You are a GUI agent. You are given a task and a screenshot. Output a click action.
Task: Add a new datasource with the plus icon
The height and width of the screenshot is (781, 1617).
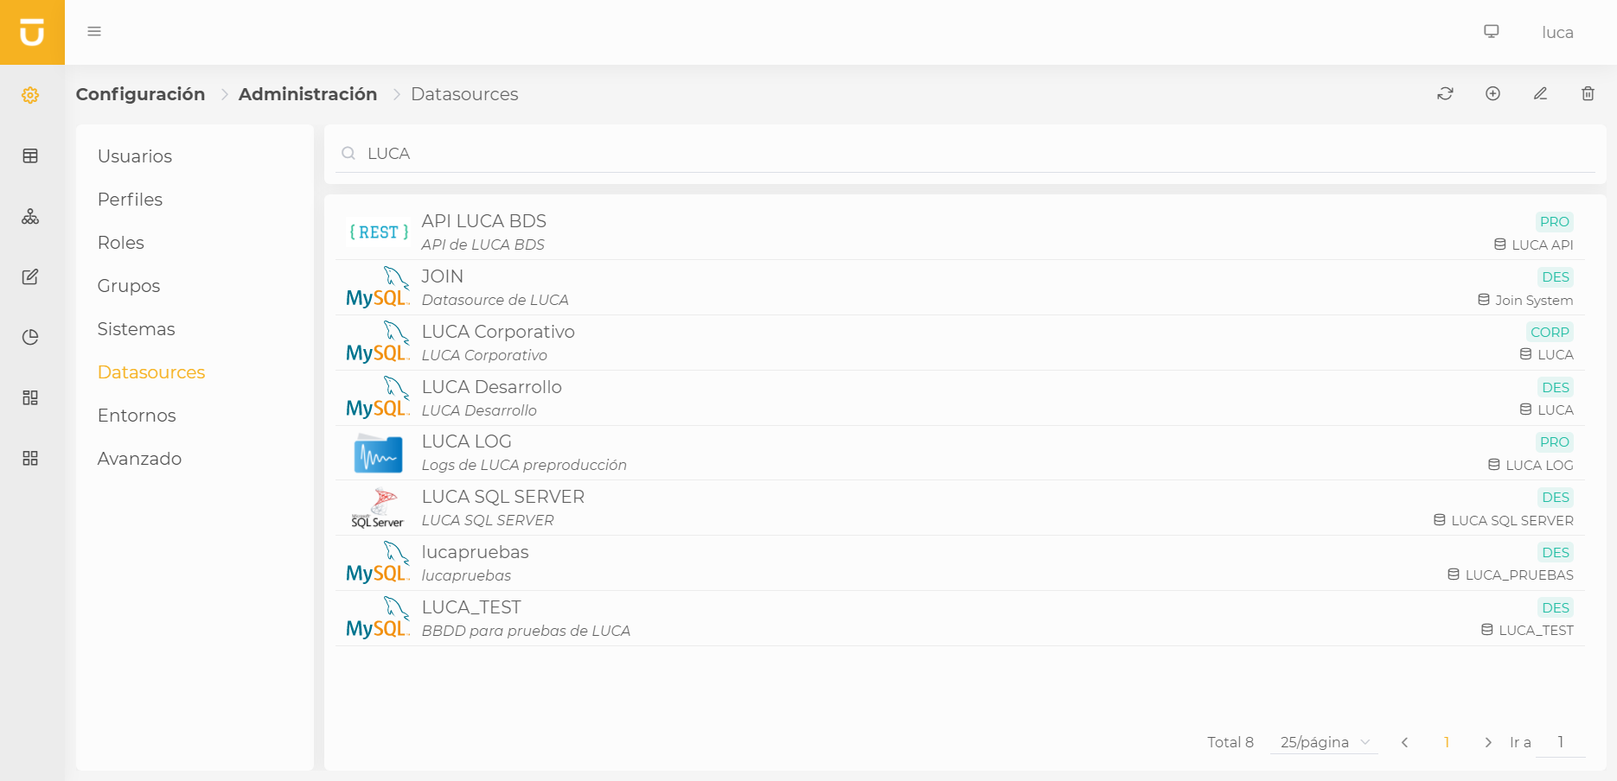[x=1492, y=93]
